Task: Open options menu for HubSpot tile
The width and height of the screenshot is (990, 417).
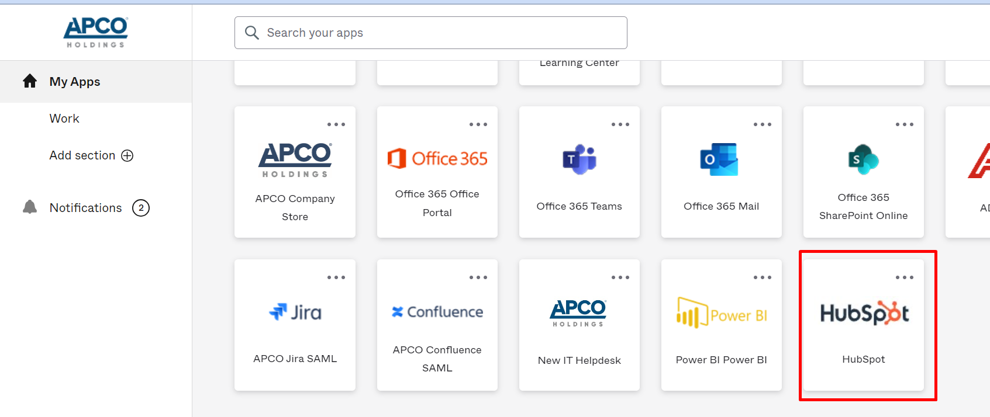Action: (x=904, y=277)
